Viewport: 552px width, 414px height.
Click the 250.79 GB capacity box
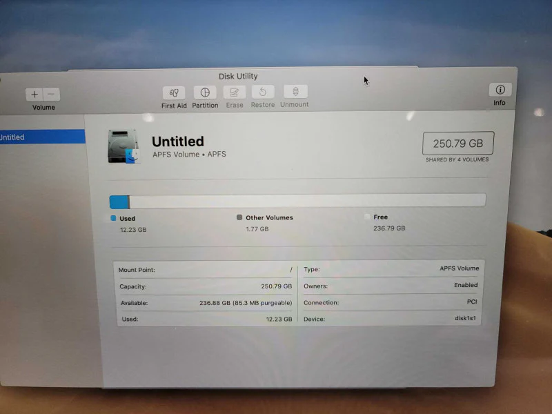(x=458, y=144)
